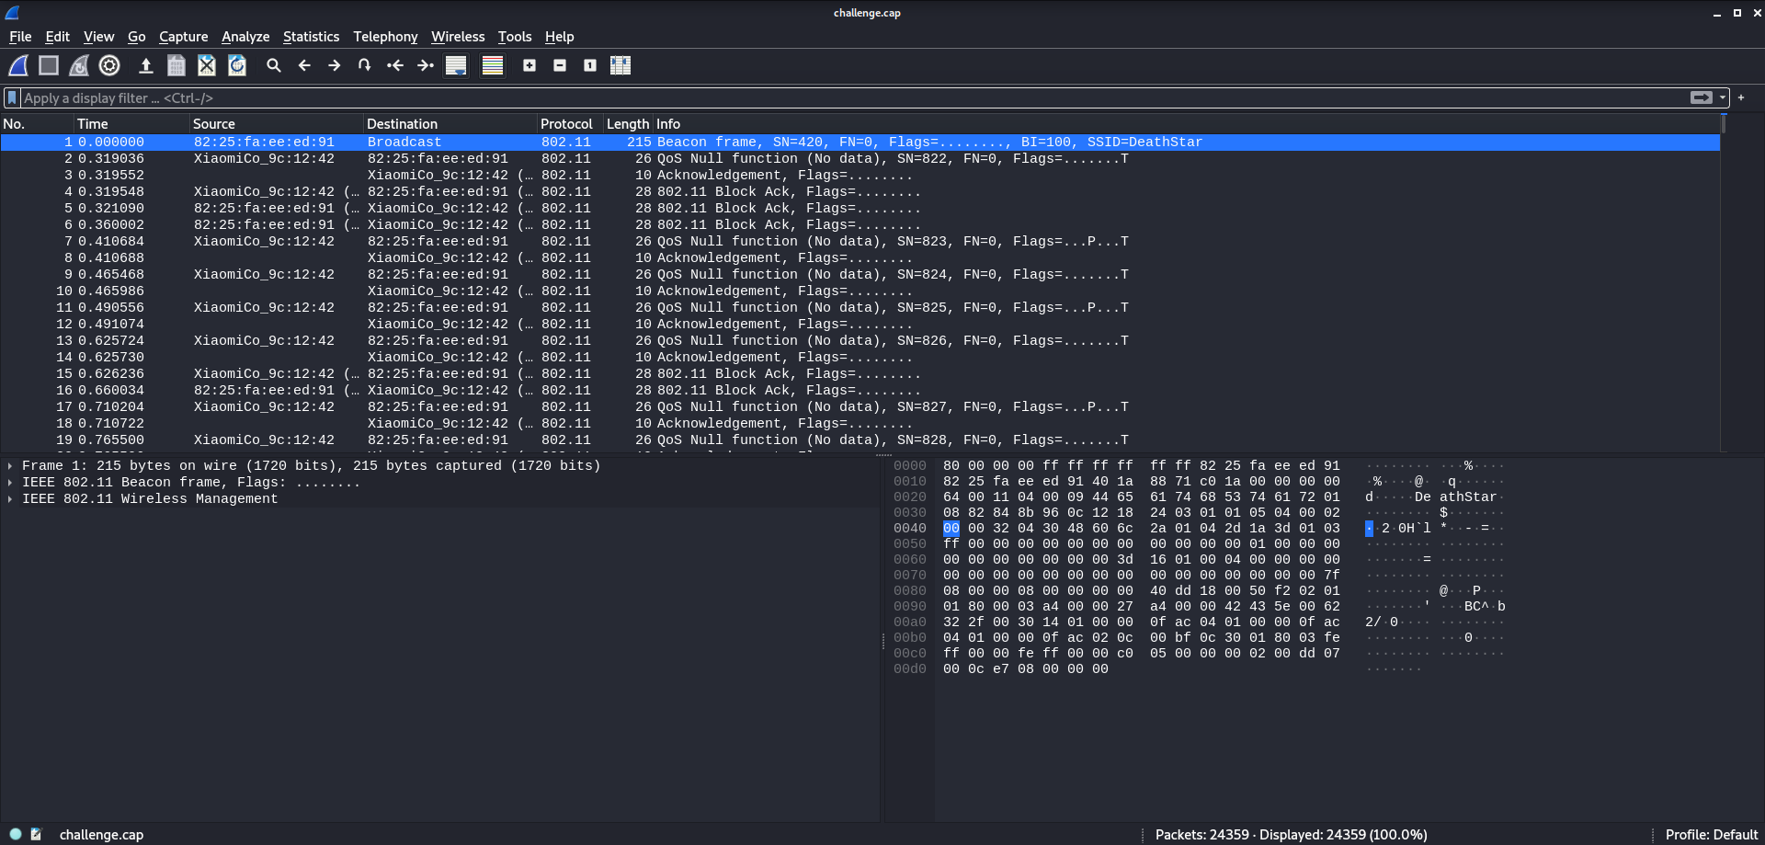Sort by the Info column header
Viewport: 1765px width, 845px height.
[1186, 123]
